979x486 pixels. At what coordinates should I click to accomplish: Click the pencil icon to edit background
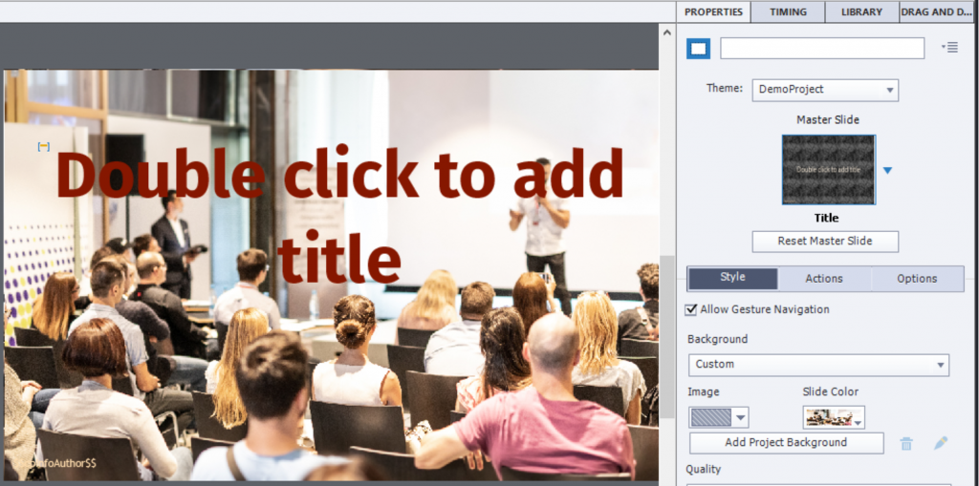click(x=941, y=443)
